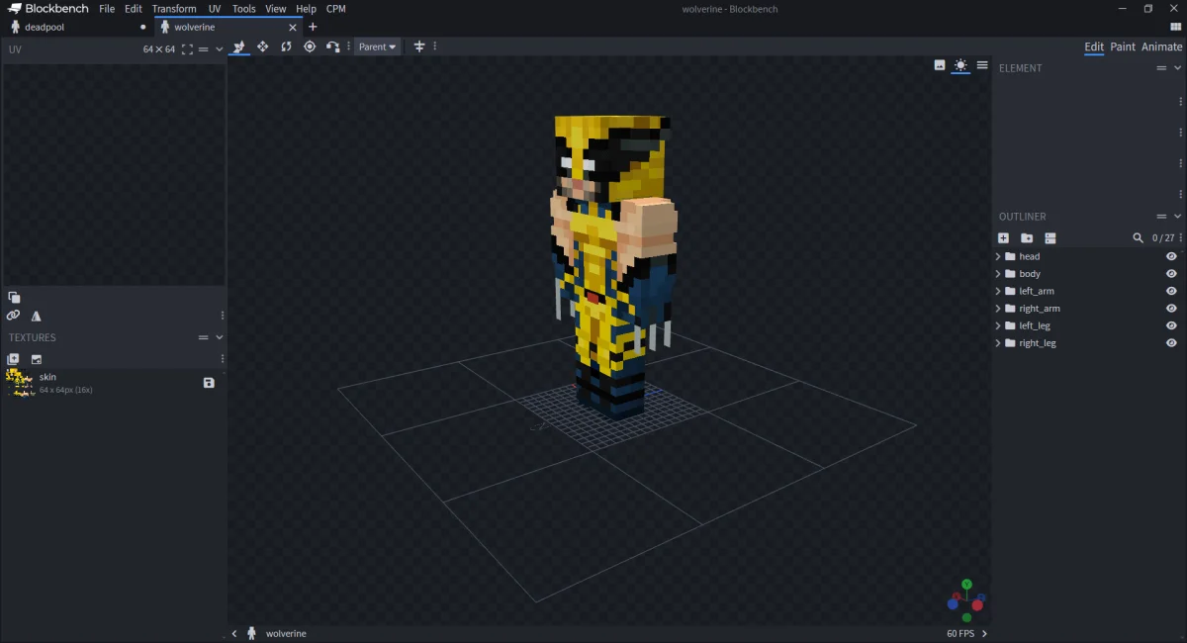
Task: Open the Transform menu
Action: [174, 9]
